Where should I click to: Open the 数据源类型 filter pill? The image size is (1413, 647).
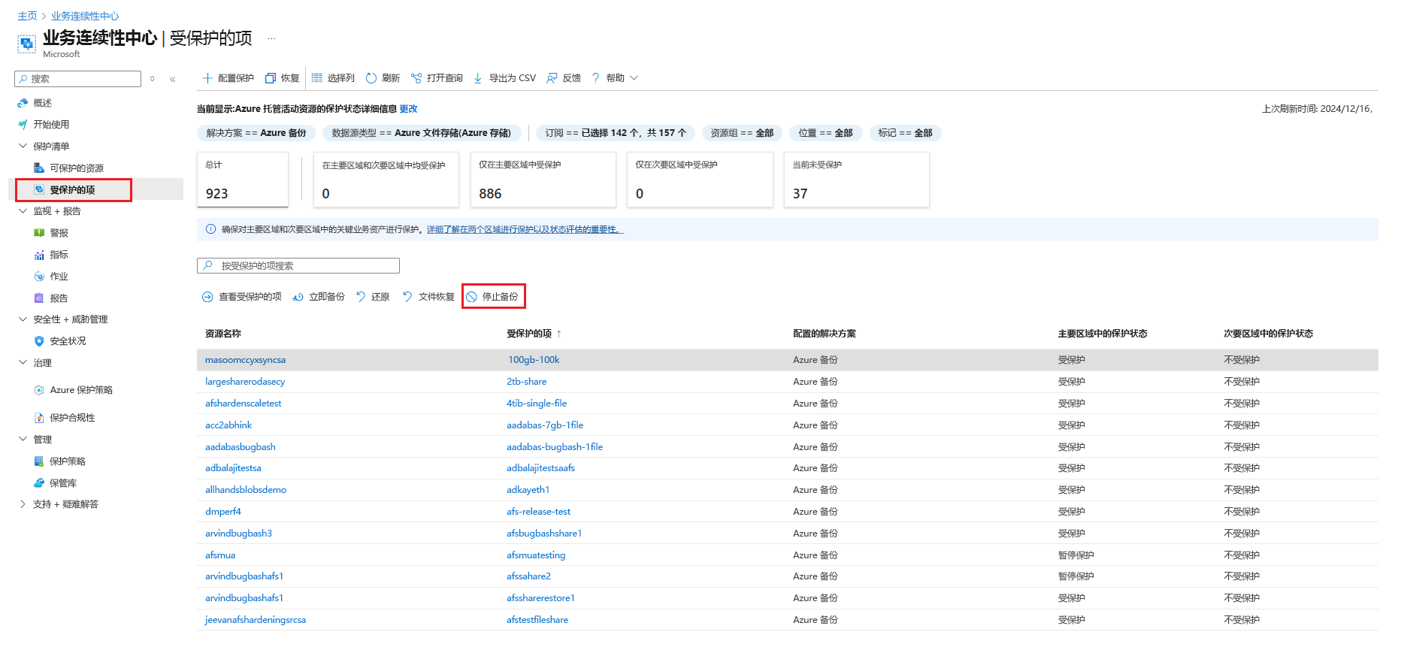point(421,133)
